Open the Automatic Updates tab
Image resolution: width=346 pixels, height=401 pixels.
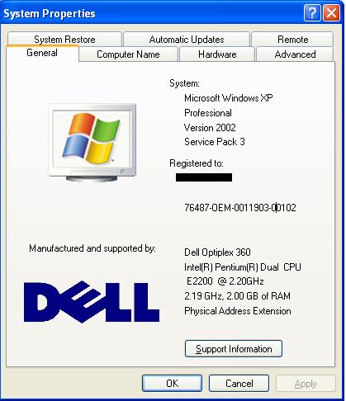pos(187,40)
